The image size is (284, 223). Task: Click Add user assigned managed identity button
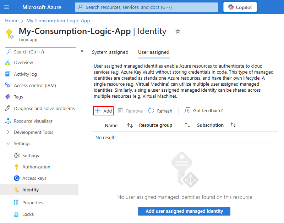click(x=184, y=211)
